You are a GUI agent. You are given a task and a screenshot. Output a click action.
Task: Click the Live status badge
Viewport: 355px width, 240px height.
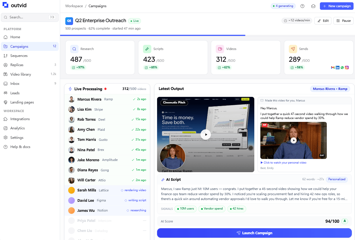(134, 21)
